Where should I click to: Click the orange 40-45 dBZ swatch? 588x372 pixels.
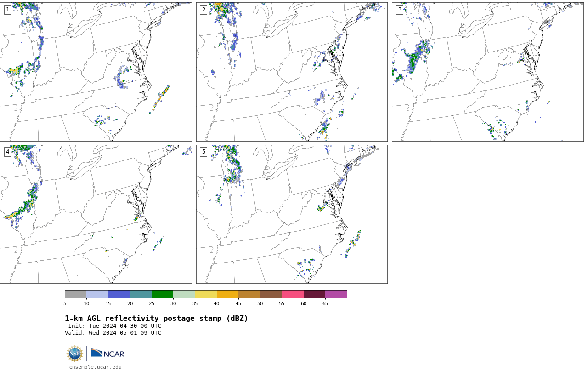click(227, 294)
